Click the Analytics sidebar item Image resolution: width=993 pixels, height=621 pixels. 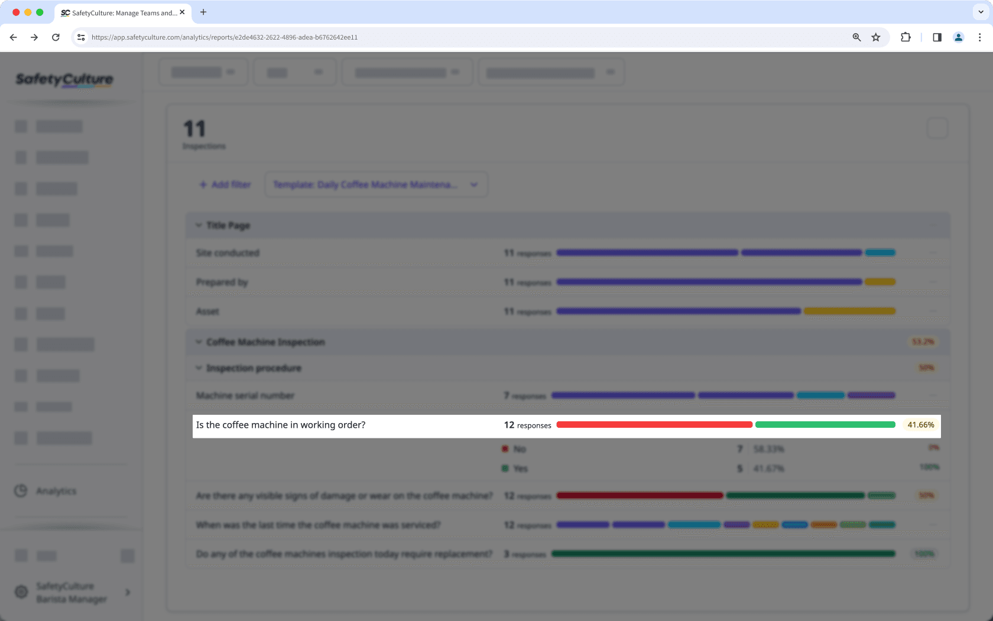(x=56, y=491)
